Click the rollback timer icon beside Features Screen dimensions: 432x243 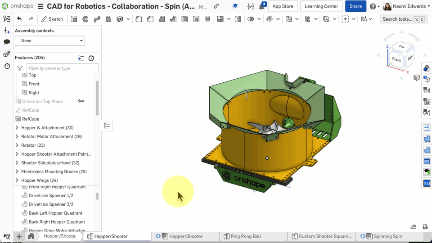(x=91, y=58)
